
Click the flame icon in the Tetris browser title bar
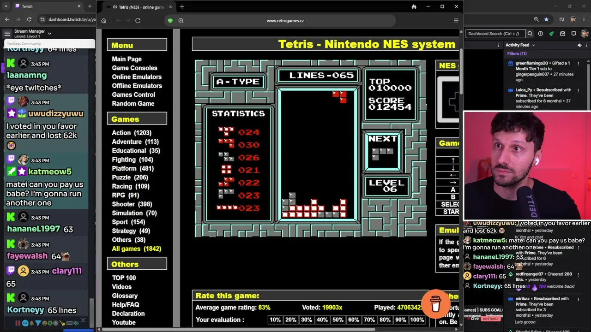tap(414, 6)
